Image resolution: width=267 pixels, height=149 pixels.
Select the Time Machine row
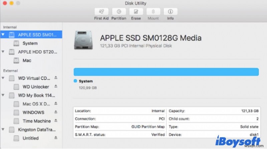[x=31, y=121]
